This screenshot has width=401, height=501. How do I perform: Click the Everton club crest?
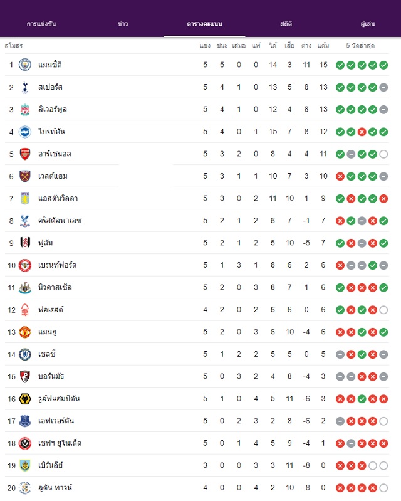tap(25, 421)
